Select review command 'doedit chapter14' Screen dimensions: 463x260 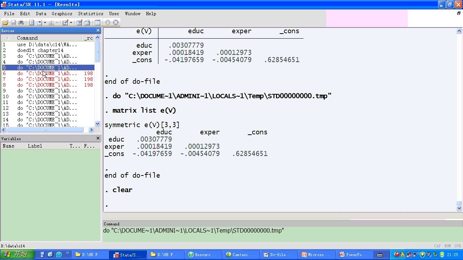[47, 50]
